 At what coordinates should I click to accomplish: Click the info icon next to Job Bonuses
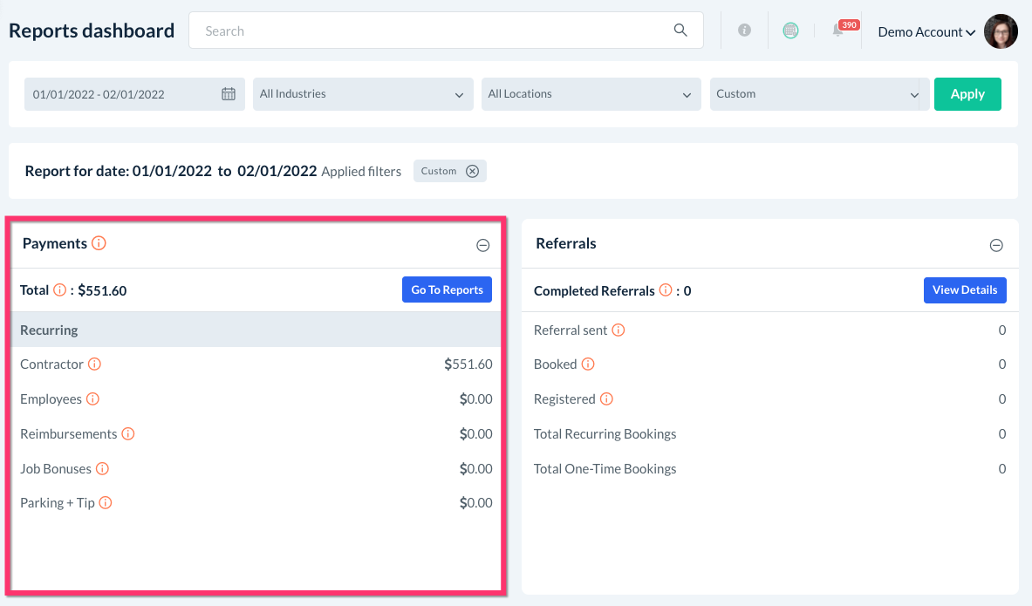click(102, 469)
